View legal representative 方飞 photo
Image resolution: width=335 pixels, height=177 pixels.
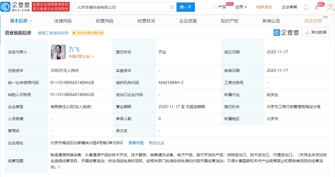coord(58,52)
